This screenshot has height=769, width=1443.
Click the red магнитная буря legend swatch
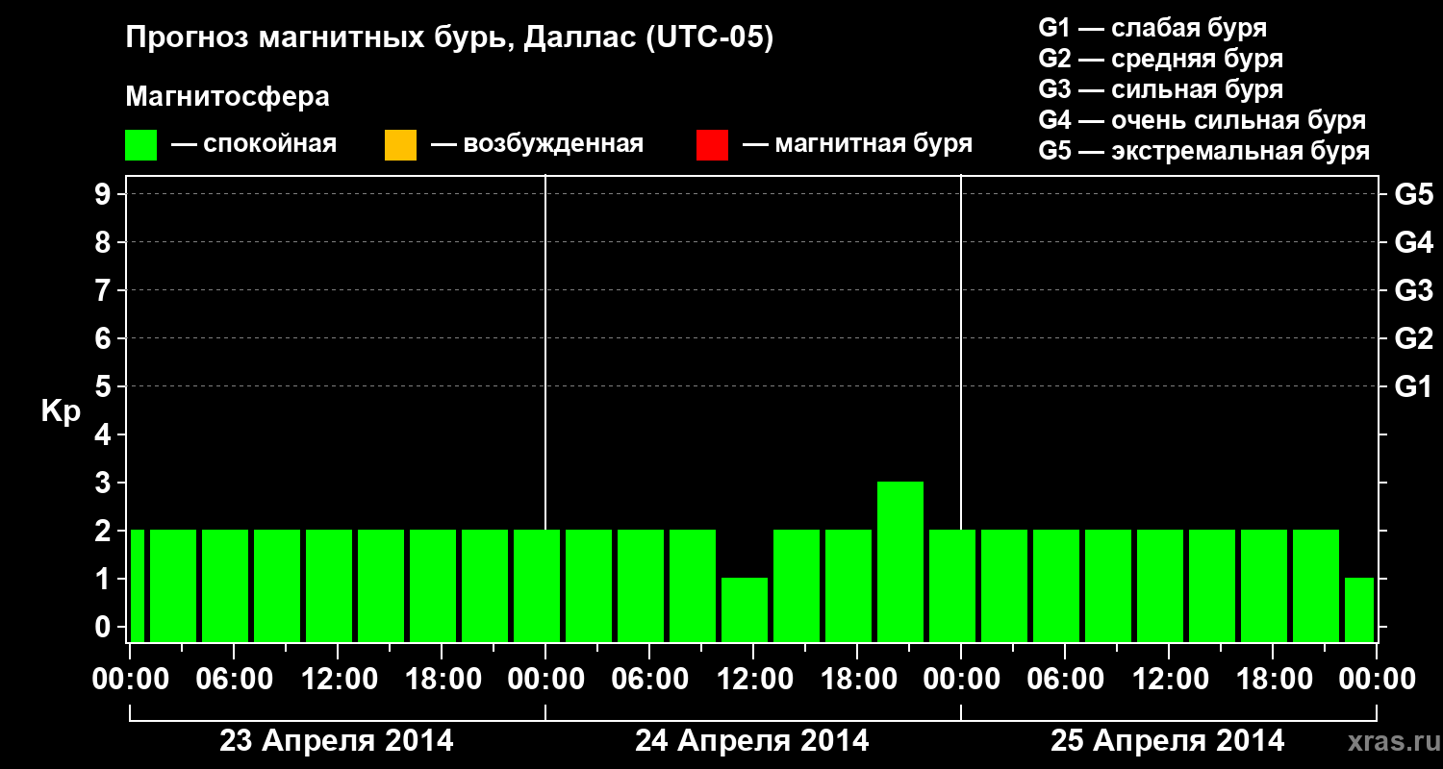(x=712, y=145)
